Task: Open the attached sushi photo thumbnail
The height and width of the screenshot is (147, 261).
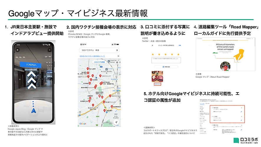Action: tap(157, 76)
